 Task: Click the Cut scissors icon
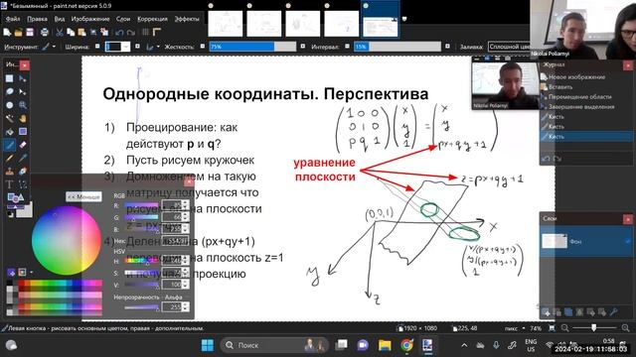(x=60, y=32)
